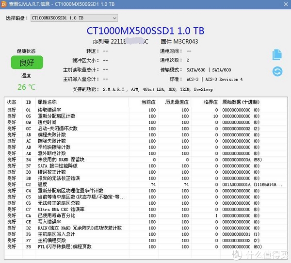Viewport: 291px width, 263px height.
Task: Select the 读取错误率 row
Action: tap(145, 110)
